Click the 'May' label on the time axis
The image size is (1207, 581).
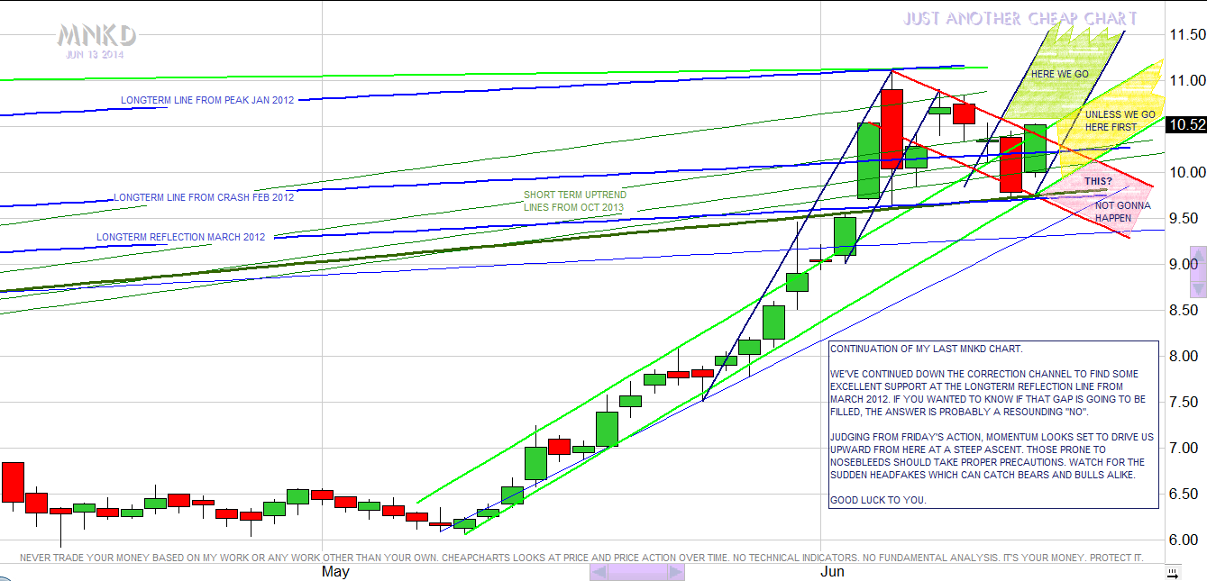click(x=335, y=571)
